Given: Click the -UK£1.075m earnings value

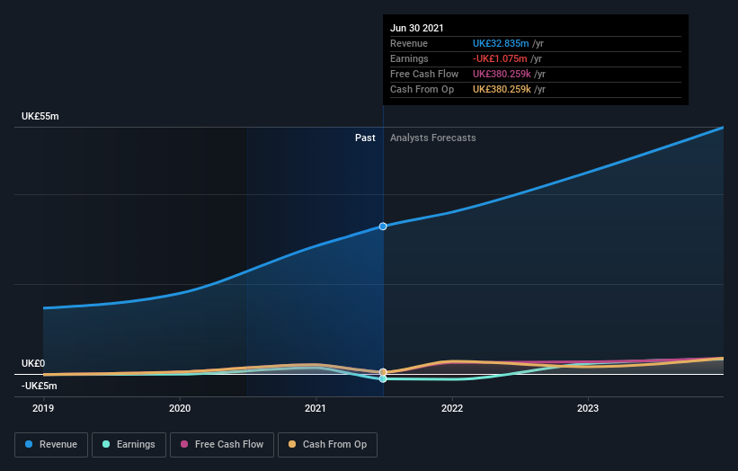Looking at the screenshot, I should coord(500,58).
